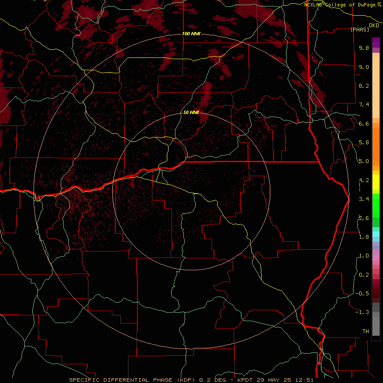Click the 5.0 legend value

pos(364,161)
